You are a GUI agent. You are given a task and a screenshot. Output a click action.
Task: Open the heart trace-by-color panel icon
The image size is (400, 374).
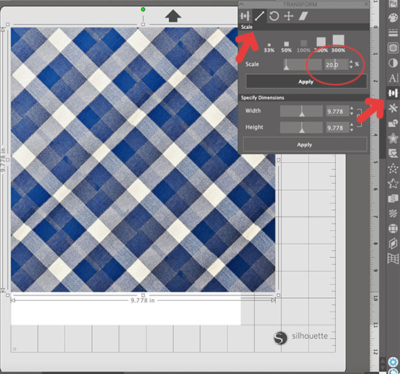(393, 153)
